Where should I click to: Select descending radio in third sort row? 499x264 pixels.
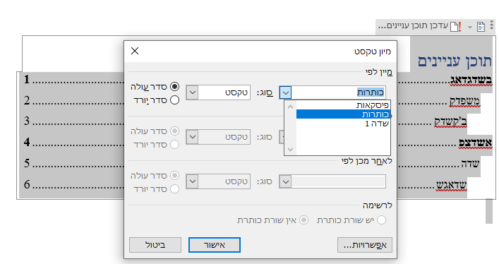(174, 189)
